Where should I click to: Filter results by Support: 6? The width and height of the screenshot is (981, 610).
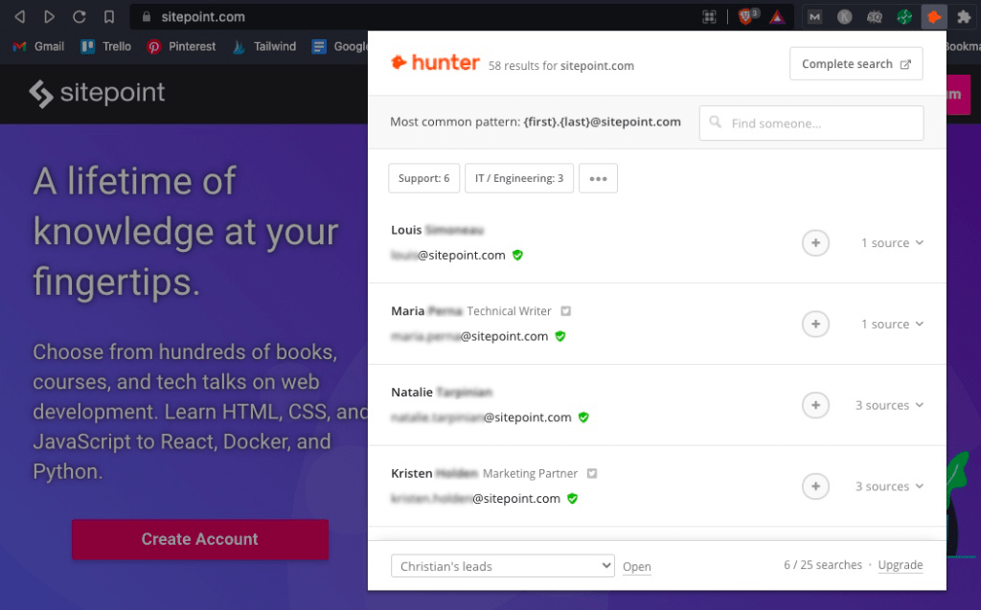tap(423, 178)
